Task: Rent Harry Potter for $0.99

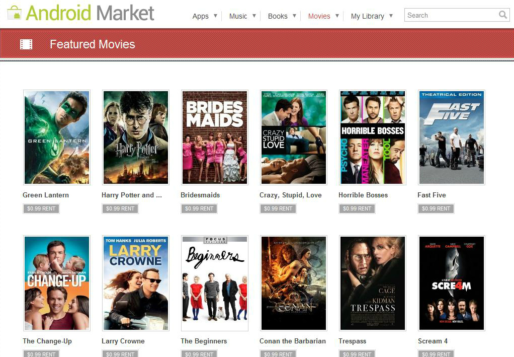Action: 120,208
